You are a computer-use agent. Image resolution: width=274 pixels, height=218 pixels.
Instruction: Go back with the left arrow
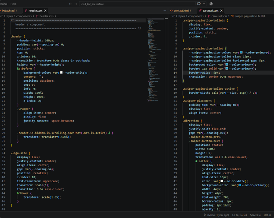point(70,4)
